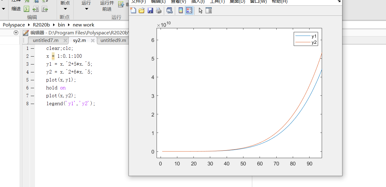Screen dimensions: 386x187
Task: Close the untitled7.m tab
Action: [65, 40]
